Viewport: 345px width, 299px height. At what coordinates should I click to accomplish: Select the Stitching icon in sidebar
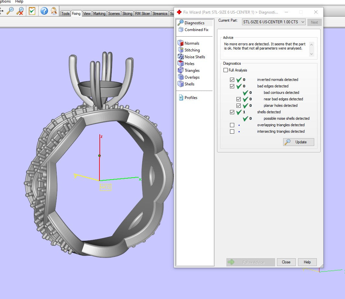pyautogui.click(x=181, y=50)
